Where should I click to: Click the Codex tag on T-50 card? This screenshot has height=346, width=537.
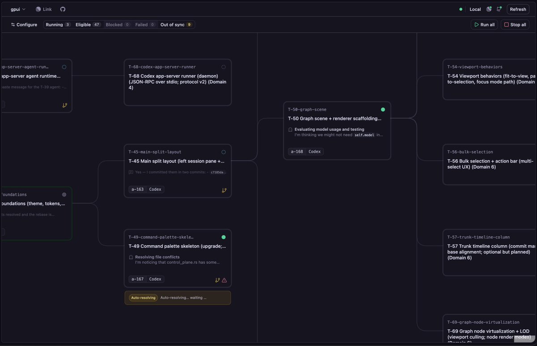(x=315, y=152)
